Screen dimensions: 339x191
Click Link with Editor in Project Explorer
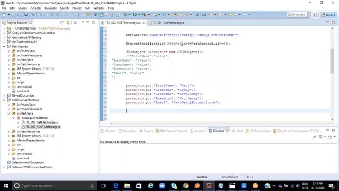(x=68, y=23)
